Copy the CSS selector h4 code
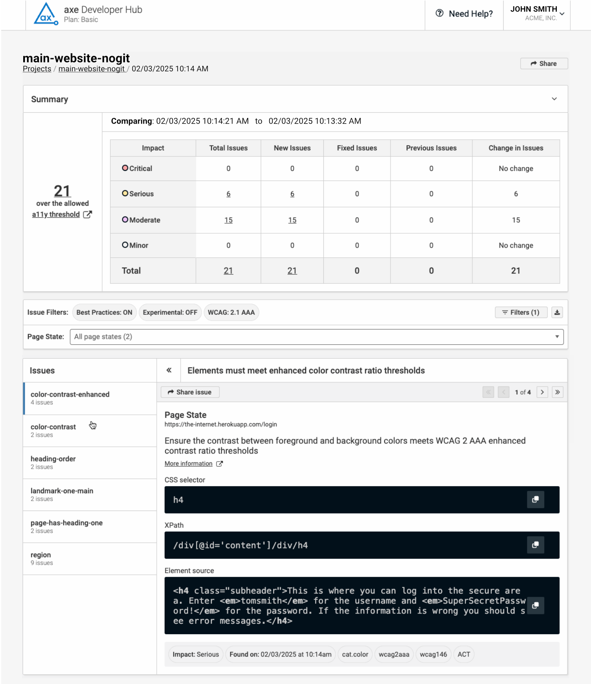 click(x=535, y=500)
